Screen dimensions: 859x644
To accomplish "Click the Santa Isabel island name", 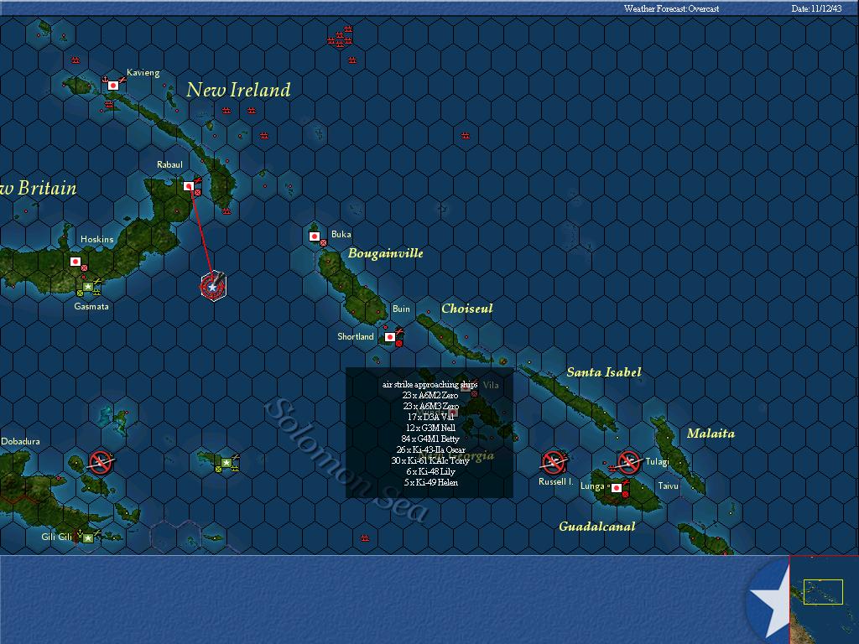I will (x=604, y=372).
